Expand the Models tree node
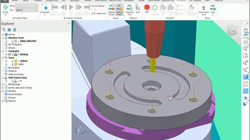 point(3,91)
